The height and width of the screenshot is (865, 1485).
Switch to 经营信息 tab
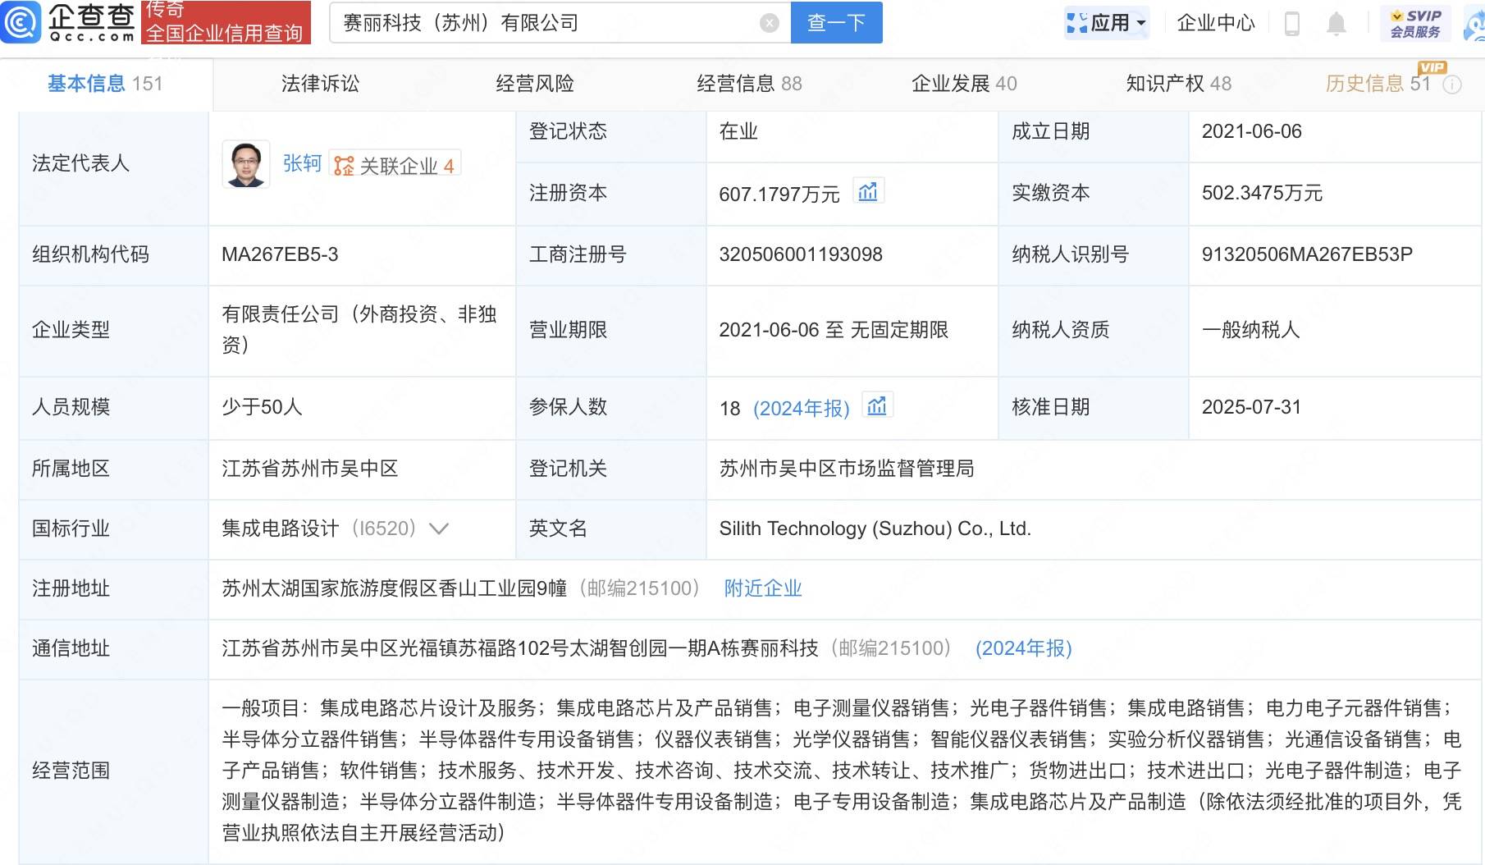tap(749, 84)
